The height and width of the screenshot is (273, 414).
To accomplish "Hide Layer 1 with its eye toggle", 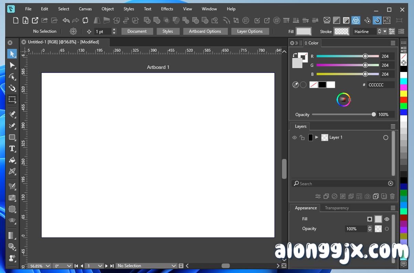I will (x=295, y=137).
